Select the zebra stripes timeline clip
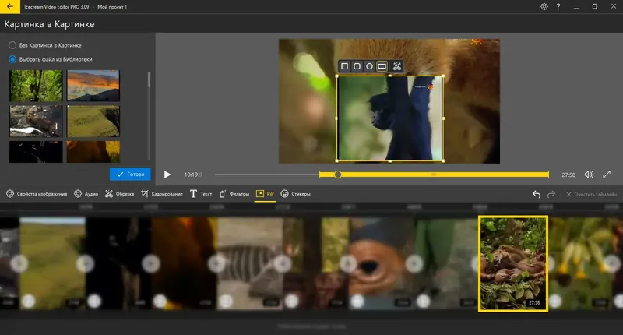Screen dimensions: 623x335 pyautogui.click(x=250, y=263)
